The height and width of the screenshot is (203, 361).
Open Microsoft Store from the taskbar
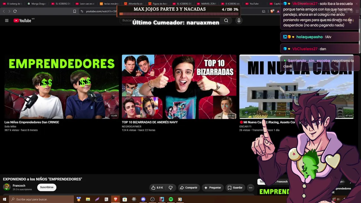pos(125,199)
